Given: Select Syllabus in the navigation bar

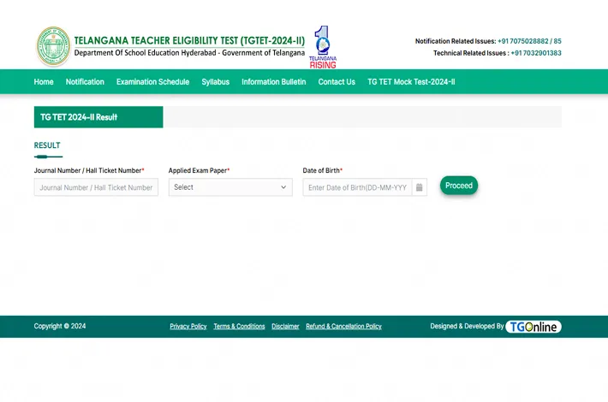Looking at the screenshot, I should pyautogui.click(x=215, y=82).
